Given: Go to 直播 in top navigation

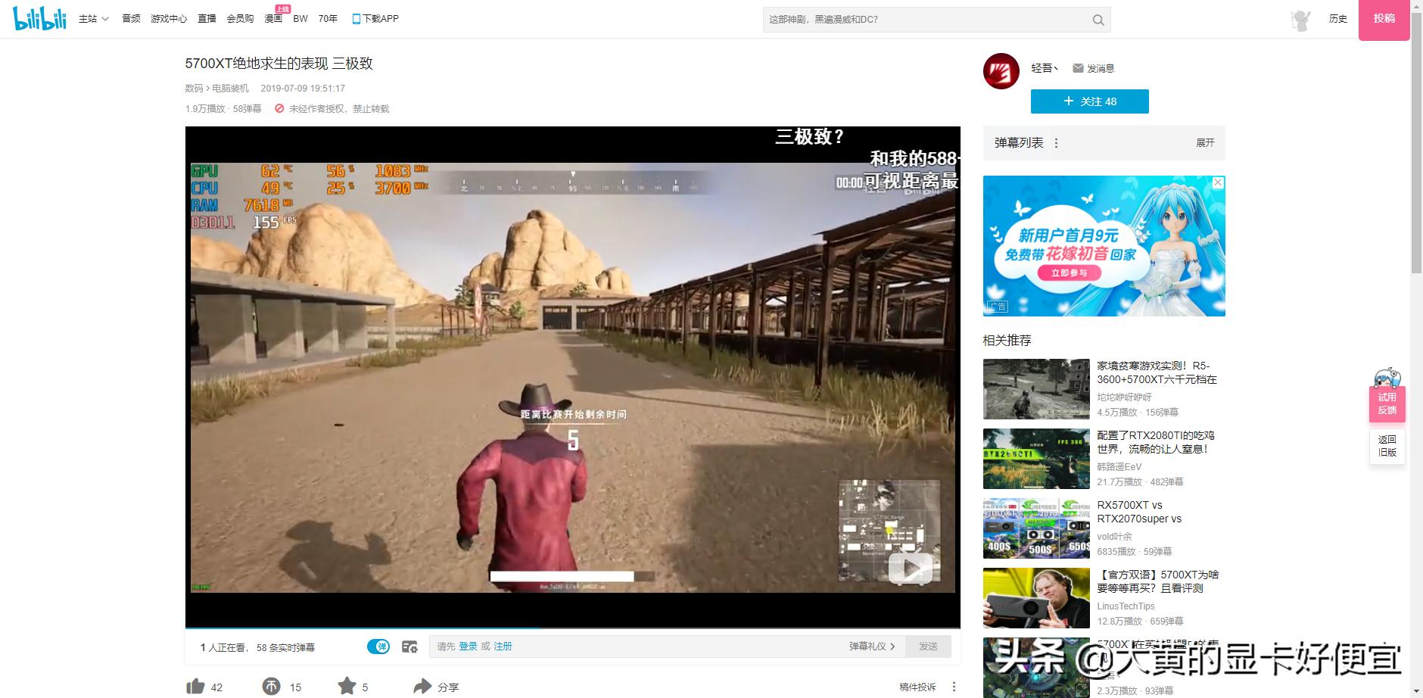Looking at the screenshot, I should point(207,19).
